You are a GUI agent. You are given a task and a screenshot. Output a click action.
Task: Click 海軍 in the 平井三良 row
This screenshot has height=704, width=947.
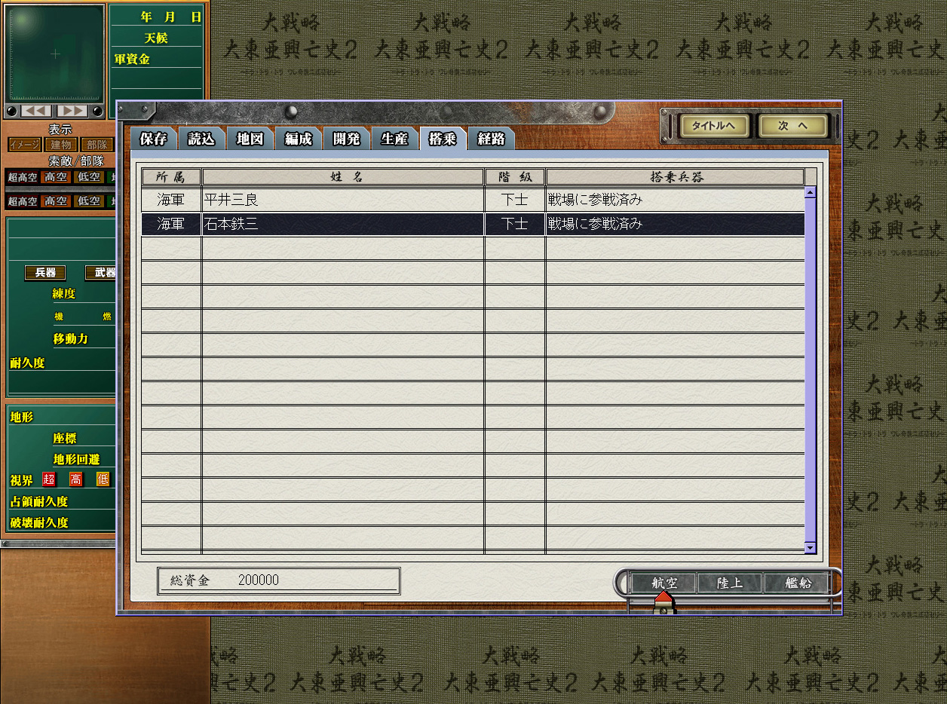171,200
